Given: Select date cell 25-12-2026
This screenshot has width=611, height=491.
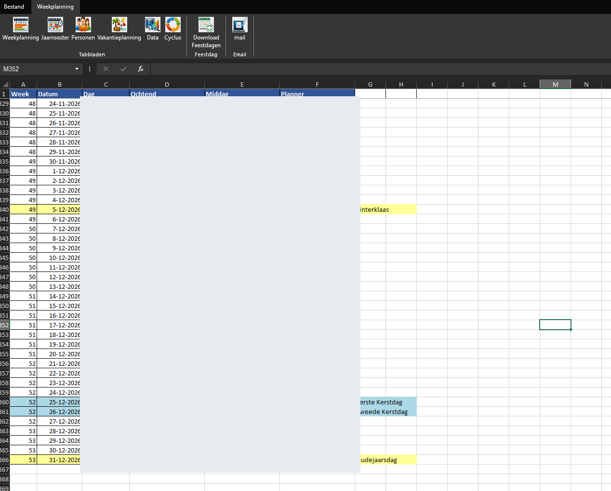Looking at the screenshot, I should [59, 402].
